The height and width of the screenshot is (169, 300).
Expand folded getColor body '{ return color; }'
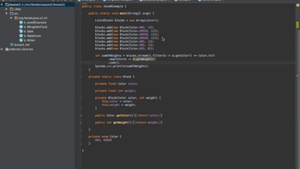149,115
